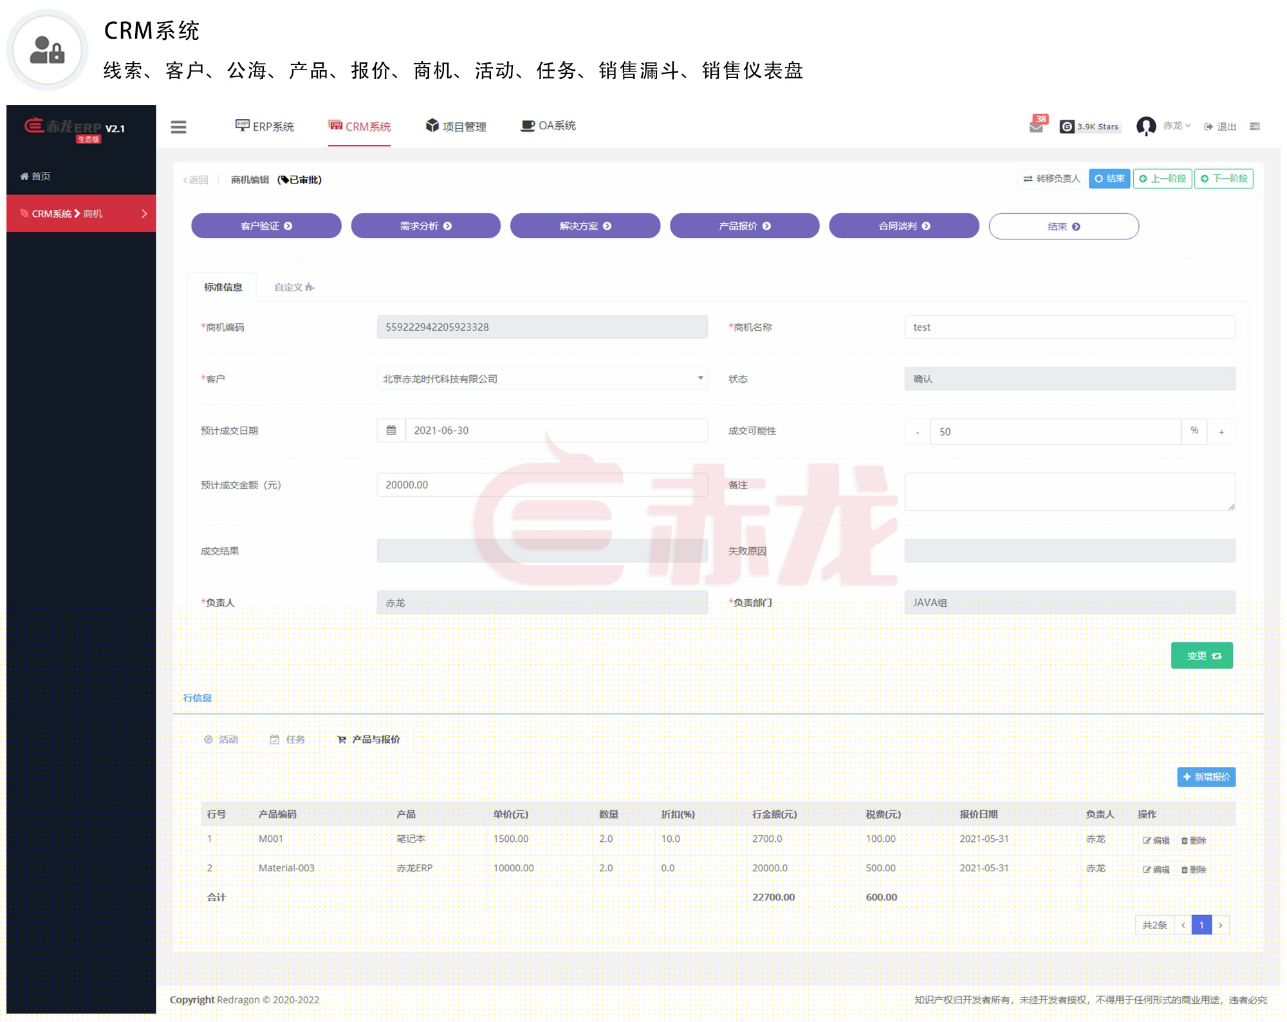Select the 需求分析 stage pill
The height and width of the screenshot is (1022, 1287).
(x=425, y=226)
